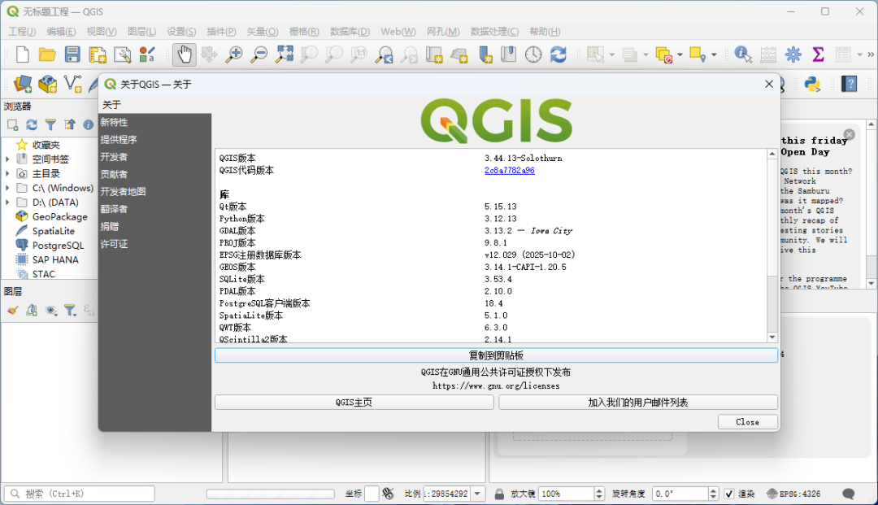Open the Processing Toolbox gear icon
The height and width of the screenshot is (505, 878).
[793, 54]
